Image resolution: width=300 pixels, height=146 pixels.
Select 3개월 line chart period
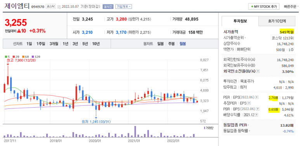point(54,44)
